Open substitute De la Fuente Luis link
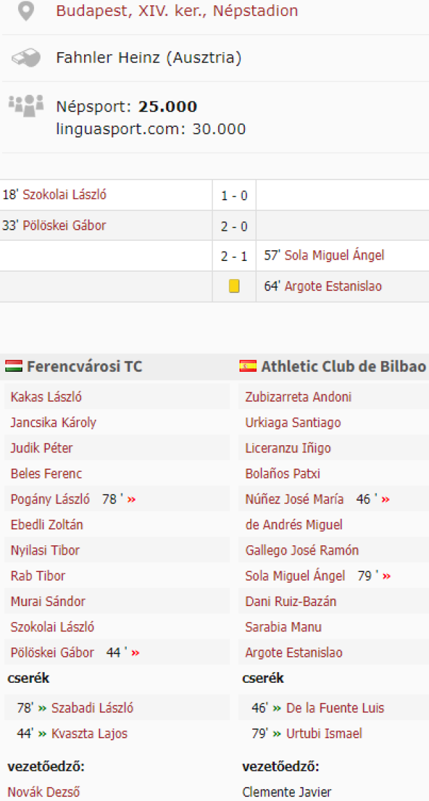Image resolution: width=429 pixels, height=801 pixels. [x=335, y=708]
